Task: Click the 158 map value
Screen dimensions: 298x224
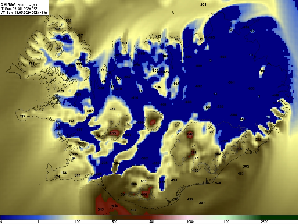Action: (x=103, y=70)
